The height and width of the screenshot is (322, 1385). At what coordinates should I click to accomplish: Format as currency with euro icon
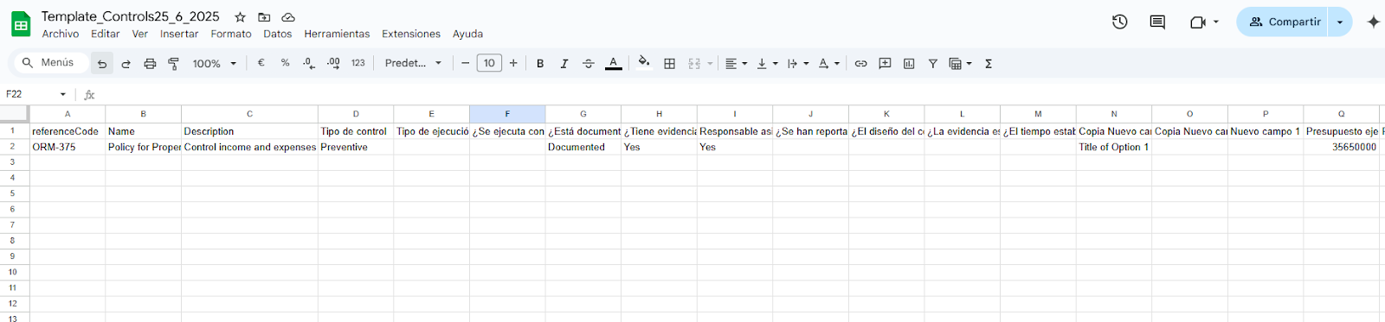[x=261, y=63]
